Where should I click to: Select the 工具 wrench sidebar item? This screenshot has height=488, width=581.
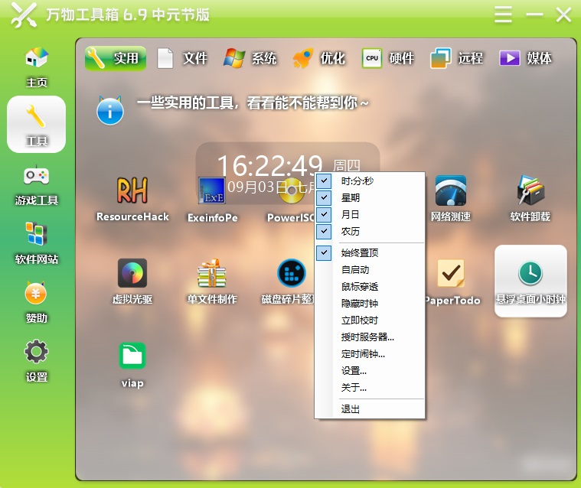36,124
